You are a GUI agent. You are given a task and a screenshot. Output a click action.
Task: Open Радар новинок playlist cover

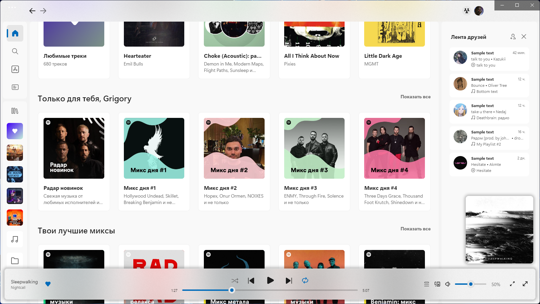74,148
